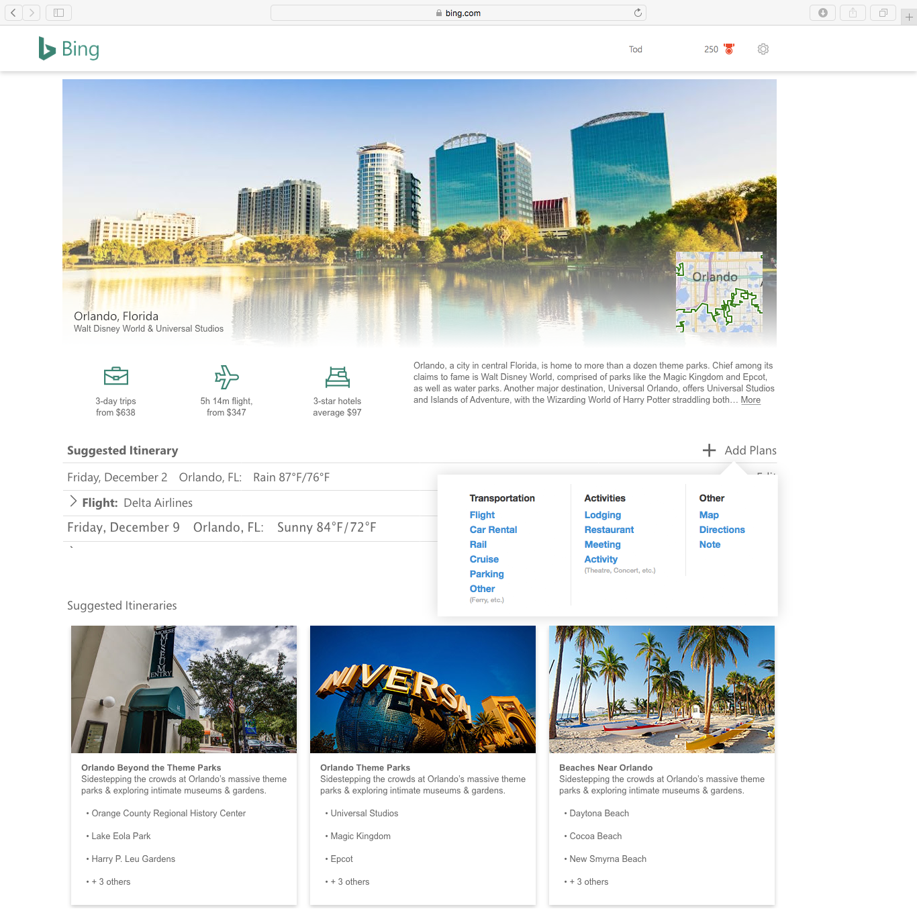This screenshot has height=917, width=917.
Task: Choose Rail in the Transportation list
Action: point(478,544)
